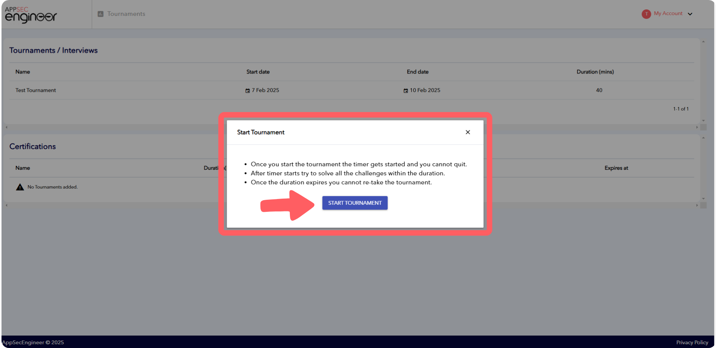Image resolution: width=716 pixels, height=348 pixels.
Task: Open the Privacy Policy link
Action: [x=692, y=342]
